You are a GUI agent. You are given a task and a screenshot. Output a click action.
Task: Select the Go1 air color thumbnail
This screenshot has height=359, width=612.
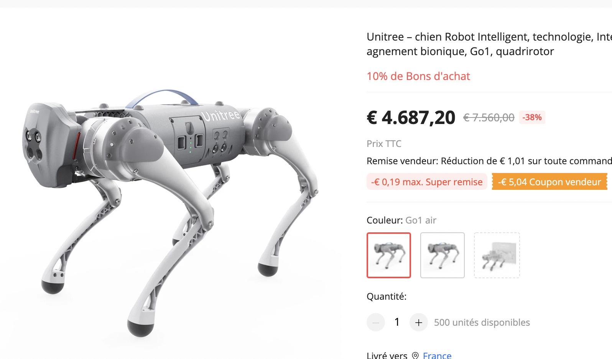pyautogui.click(x=389, y=255)
